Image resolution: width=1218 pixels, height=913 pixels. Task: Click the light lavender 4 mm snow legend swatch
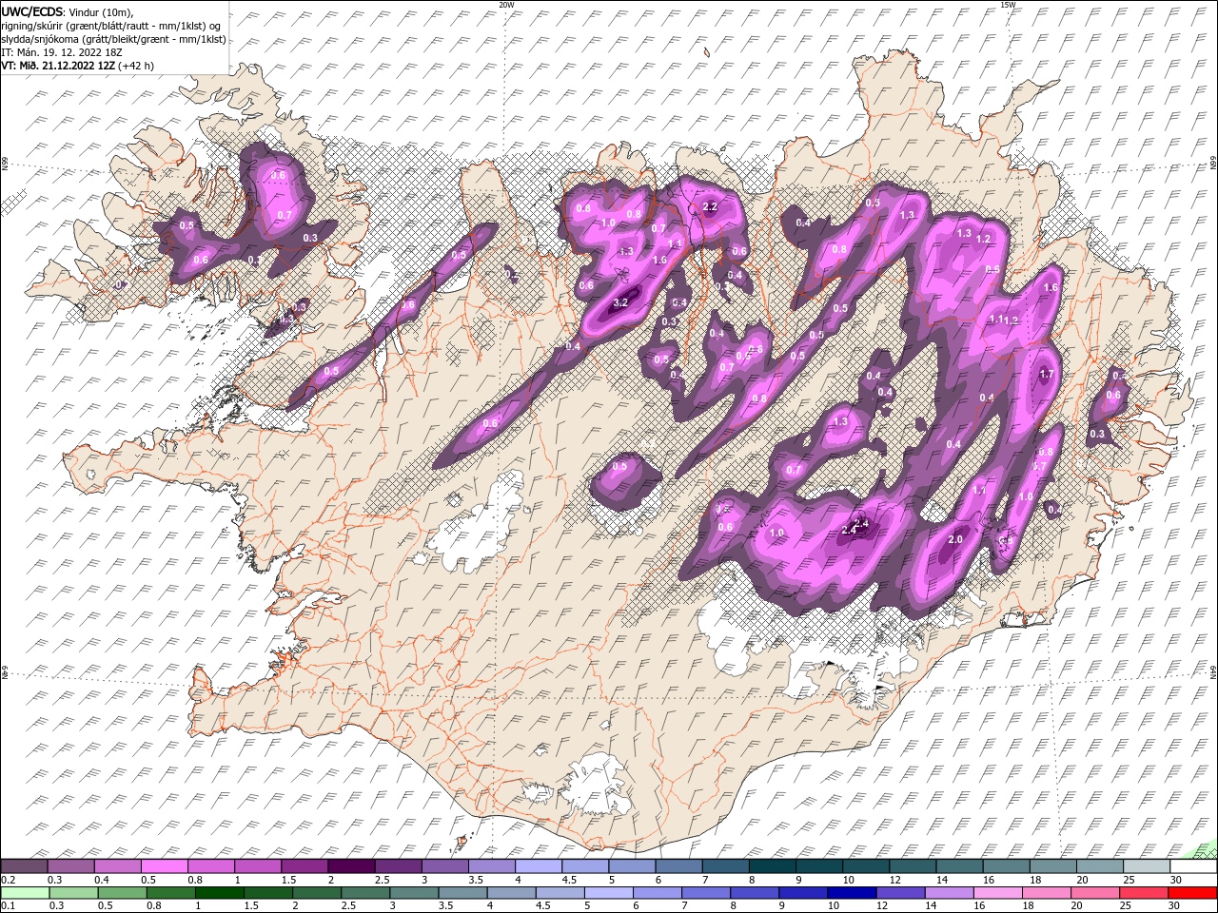click(x=537, y=866)
